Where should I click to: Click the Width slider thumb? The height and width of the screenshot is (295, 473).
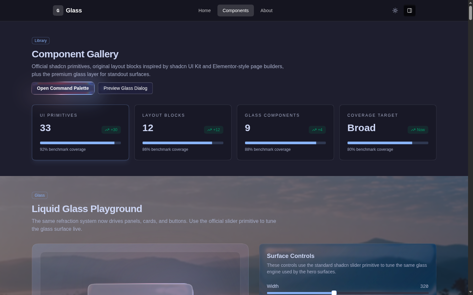pos(334,293)
